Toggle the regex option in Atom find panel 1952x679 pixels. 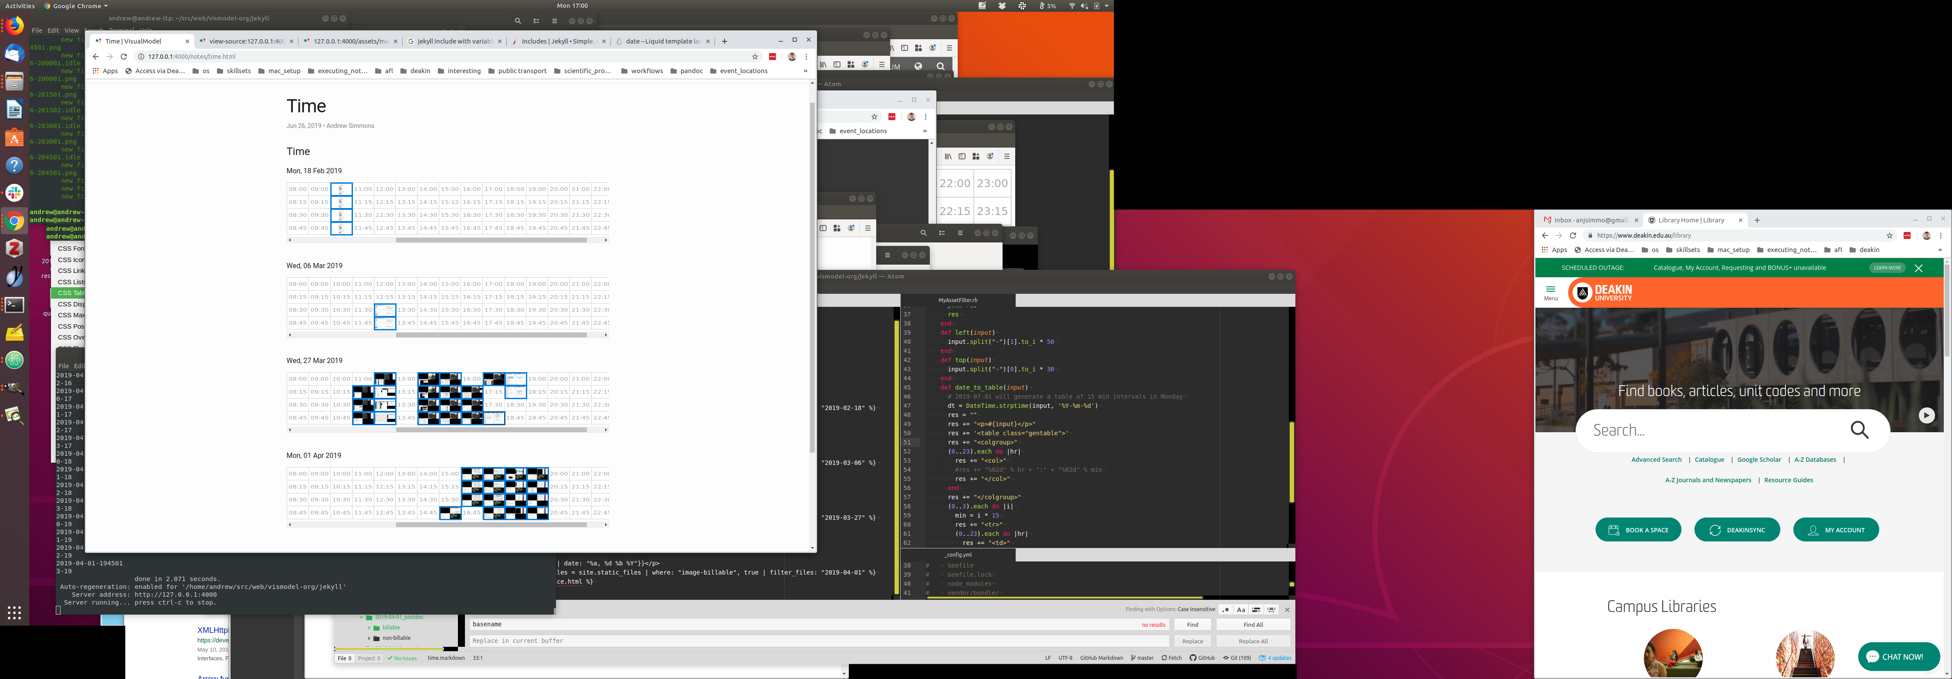[1225, 609]
